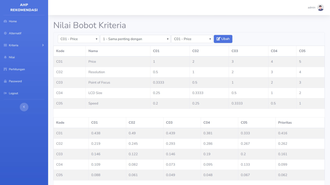Click the value 0.067 in C05 row
The height and width of the screenshot is (185, 330).
(245, 175)
